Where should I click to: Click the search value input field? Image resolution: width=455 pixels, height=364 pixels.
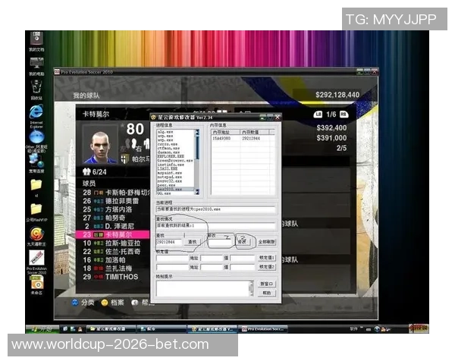coord(171,241)
